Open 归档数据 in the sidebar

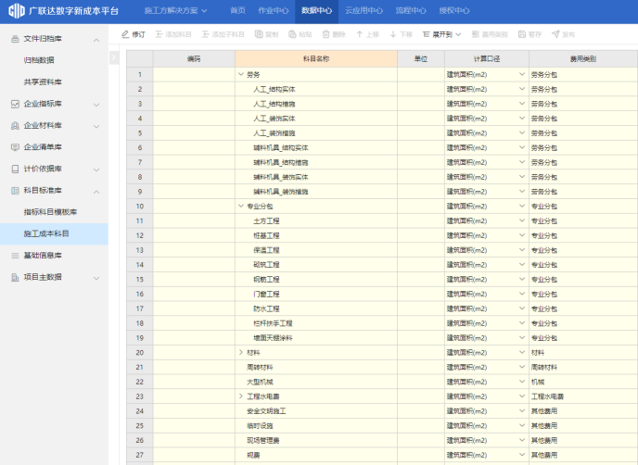39,60
